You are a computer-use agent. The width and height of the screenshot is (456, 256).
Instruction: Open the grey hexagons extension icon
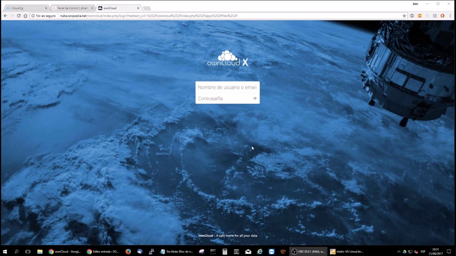point(427,16)
